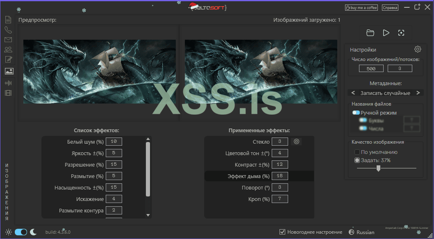Select the mail envelope sidebar icon
This screenshot has width=434, height=239.
click(x=8, y=40)
